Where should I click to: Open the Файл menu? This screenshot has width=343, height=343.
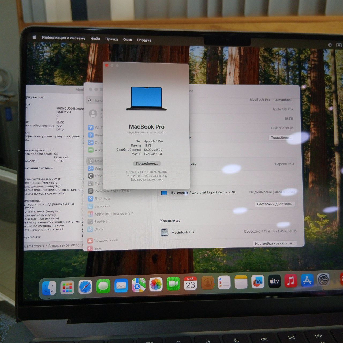click(x=95, y=39)
